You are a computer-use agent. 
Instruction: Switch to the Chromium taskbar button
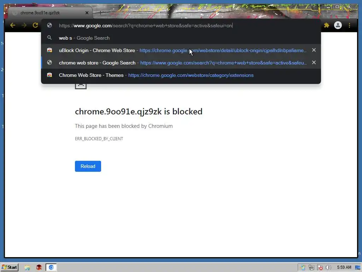51,268
